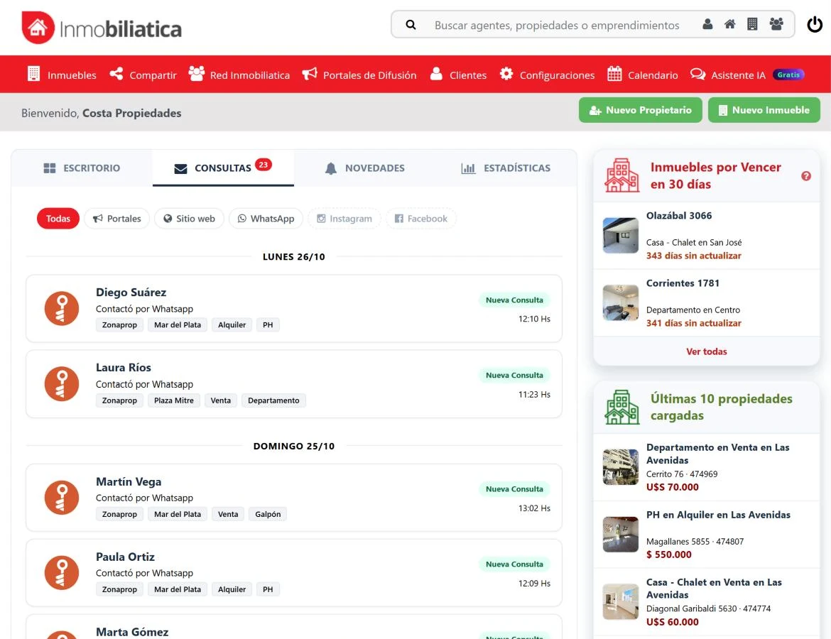
Task: Open Asistente IA menu item
Action: (x=747, y=75)
